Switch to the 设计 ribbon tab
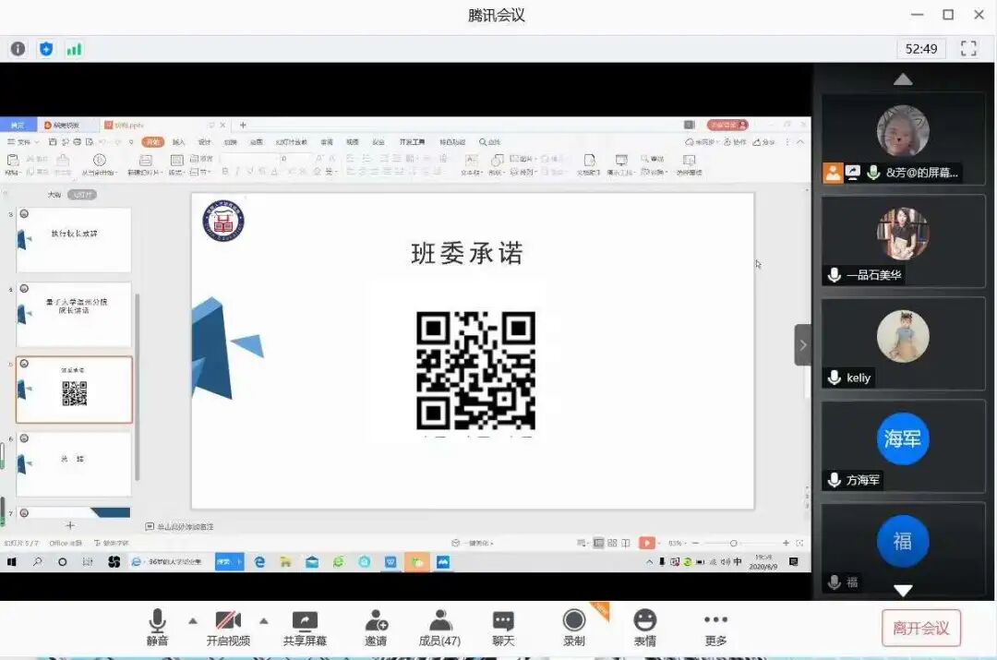Screen dimensions: 997x660 pos(204,142)
